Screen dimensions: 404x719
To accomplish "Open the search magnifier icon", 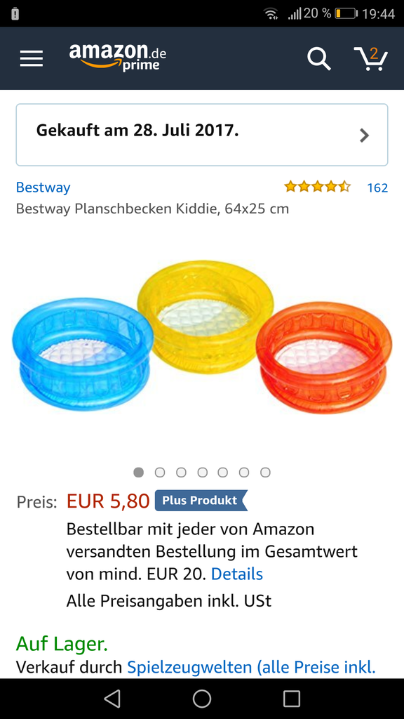I will [319, 59].
